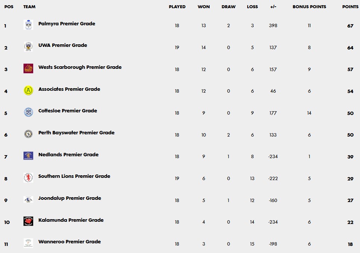Image resolution: width=360 pixels, height=253 pixels.
Task: Select Nedlands Premier Grade team name
Action: coord(68,154)
